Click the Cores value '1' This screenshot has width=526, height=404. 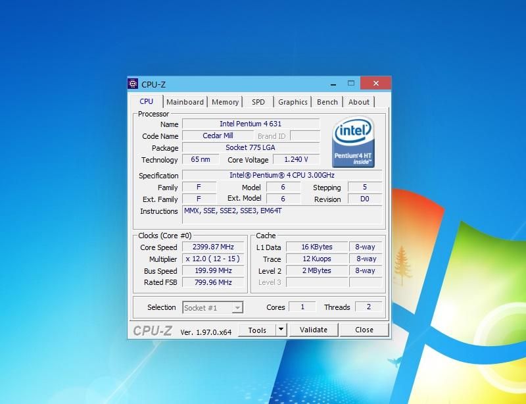[x=302, y=307]
